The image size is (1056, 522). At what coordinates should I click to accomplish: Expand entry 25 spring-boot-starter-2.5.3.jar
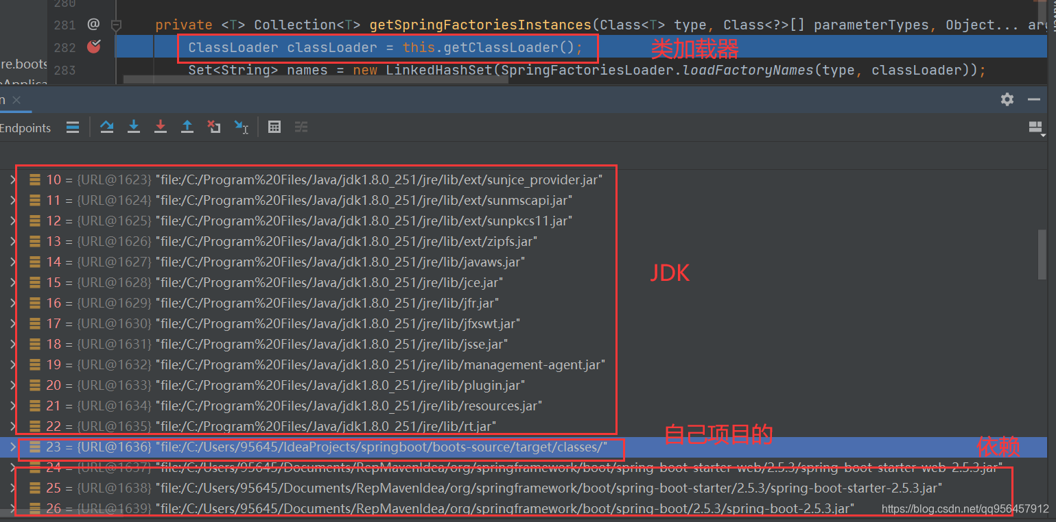click(12, 488)
